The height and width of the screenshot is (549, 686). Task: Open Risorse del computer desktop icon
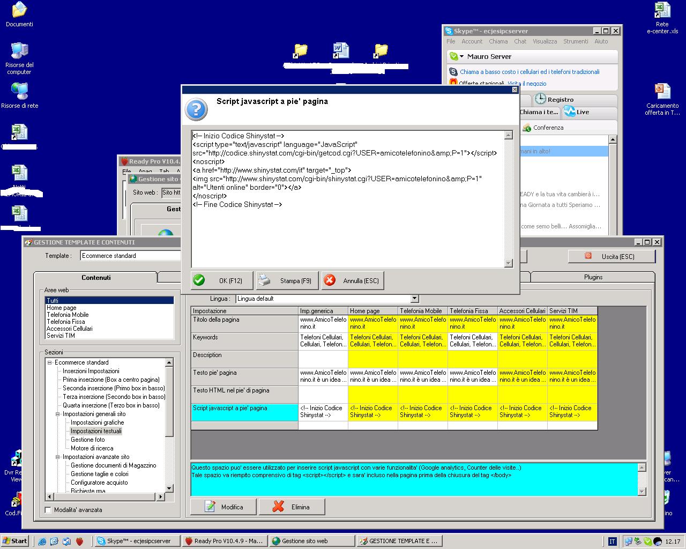click(x=19, y=52)
